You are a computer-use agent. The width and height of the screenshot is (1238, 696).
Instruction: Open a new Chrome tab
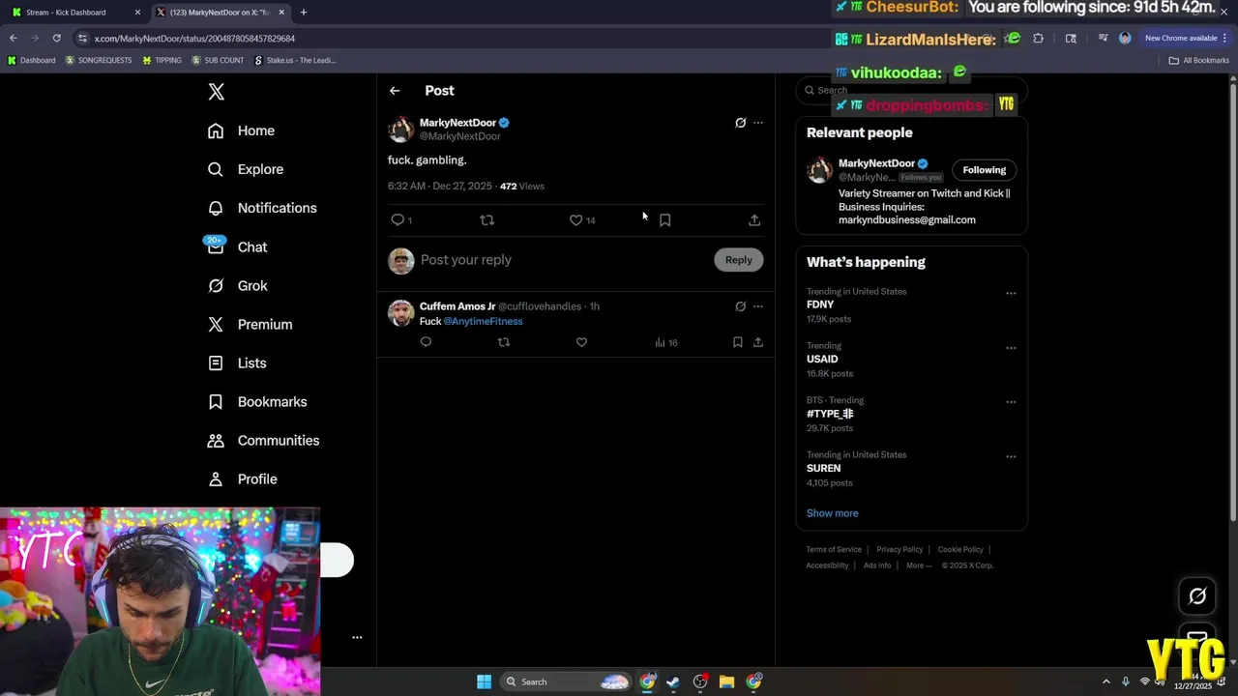[x=304, y=13]
